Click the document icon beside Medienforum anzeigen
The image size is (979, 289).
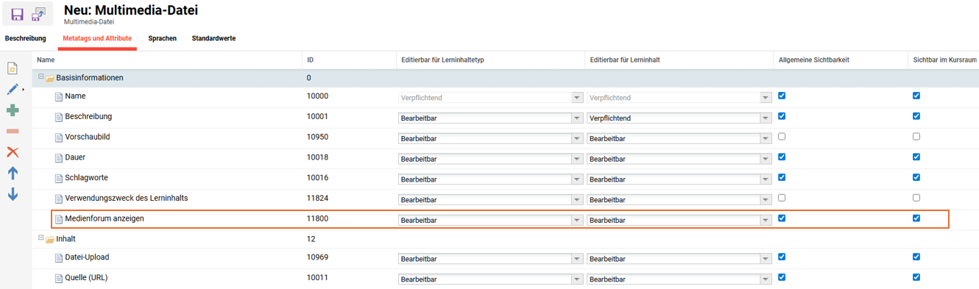(x=59, y=219)
